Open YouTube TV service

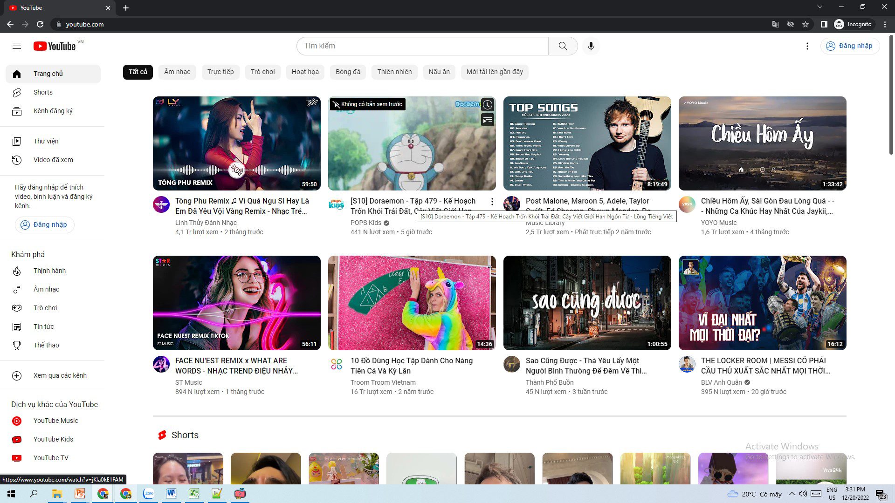pyautogui.click(x=53, y=458)
